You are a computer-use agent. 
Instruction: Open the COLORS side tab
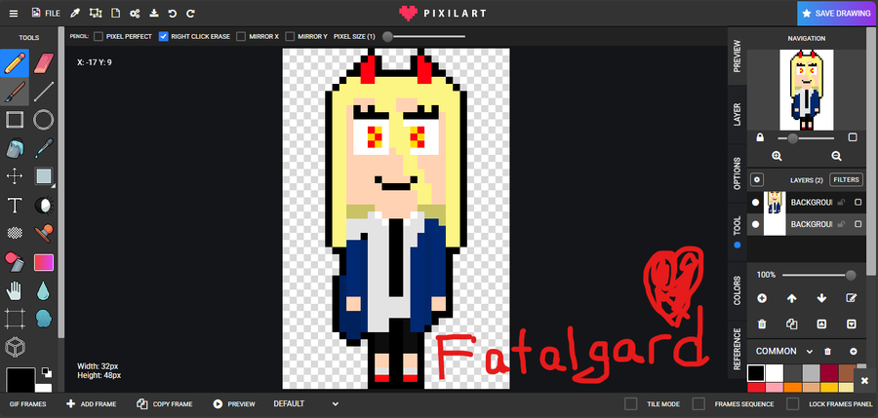(737, 289)
